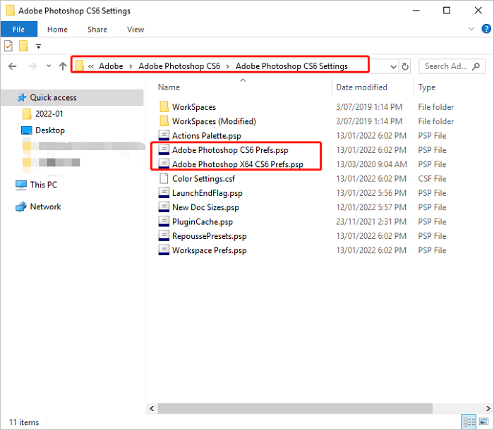Switch to details view icon in status bar
494x430 pixels.
point(469,422)
